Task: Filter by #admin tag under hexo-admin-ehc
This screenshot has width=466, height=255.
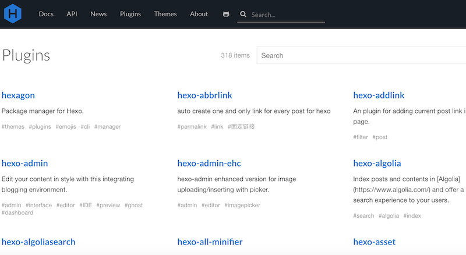Action: (x=187, y=205)
